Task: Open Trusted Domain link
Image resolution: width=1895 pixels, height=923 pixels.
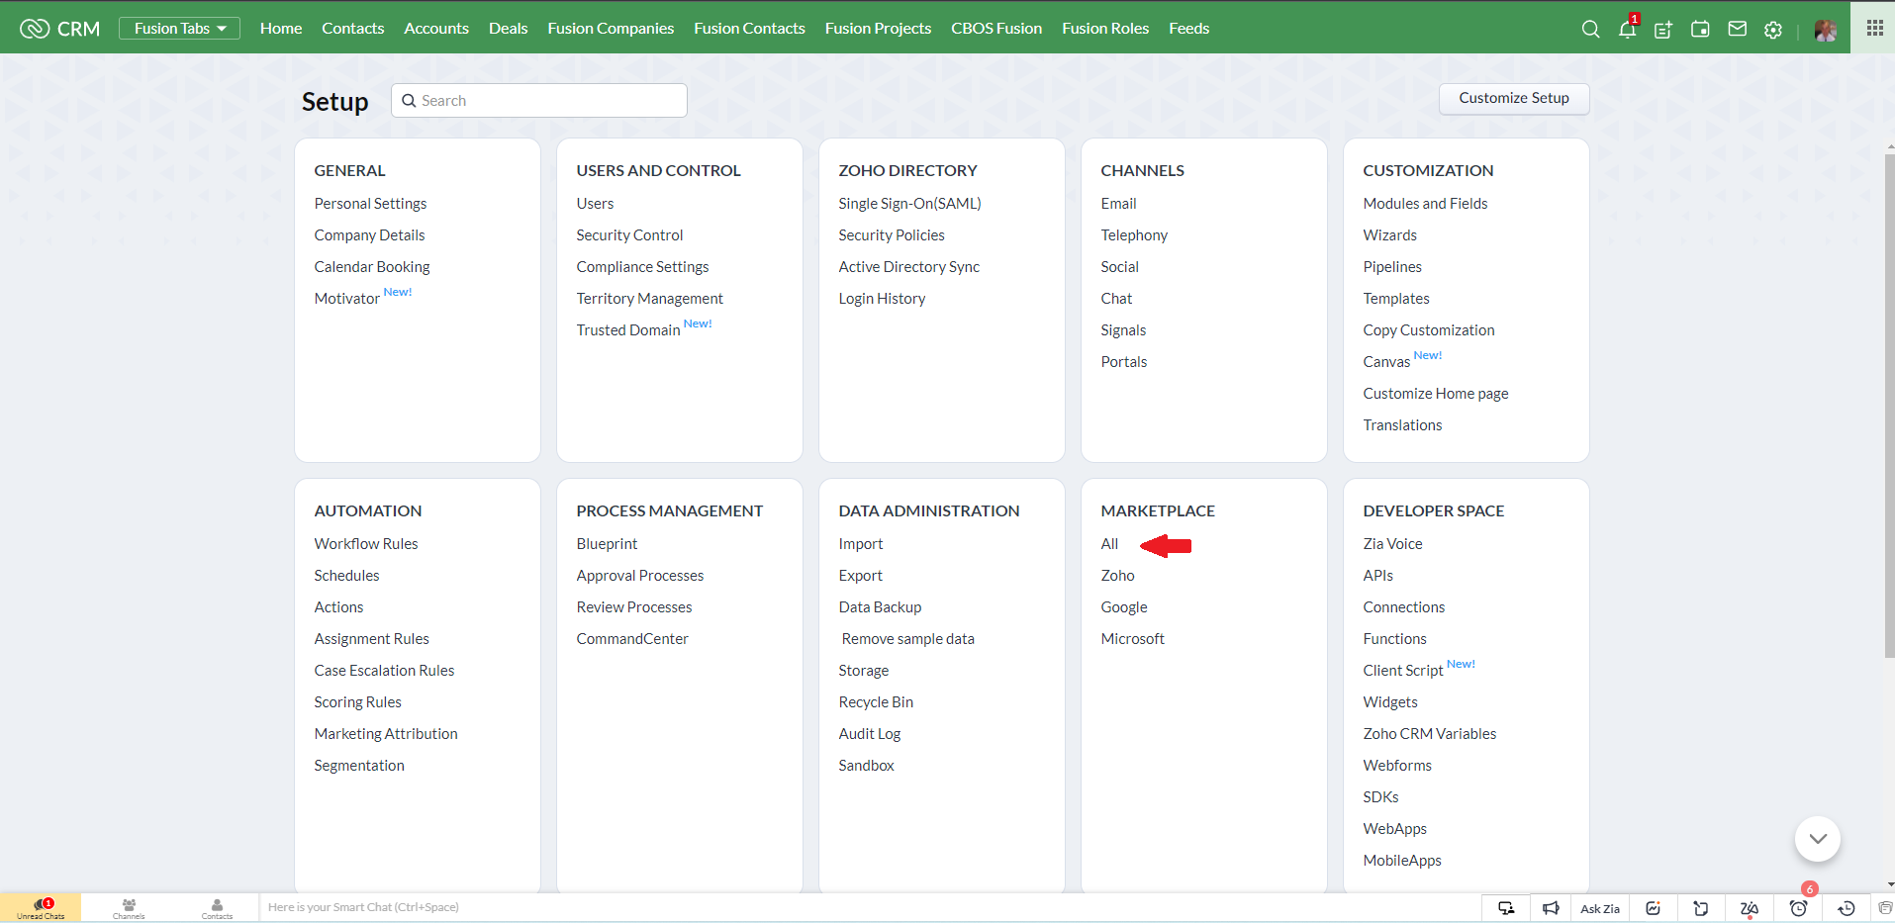Action: pos(628,330)
